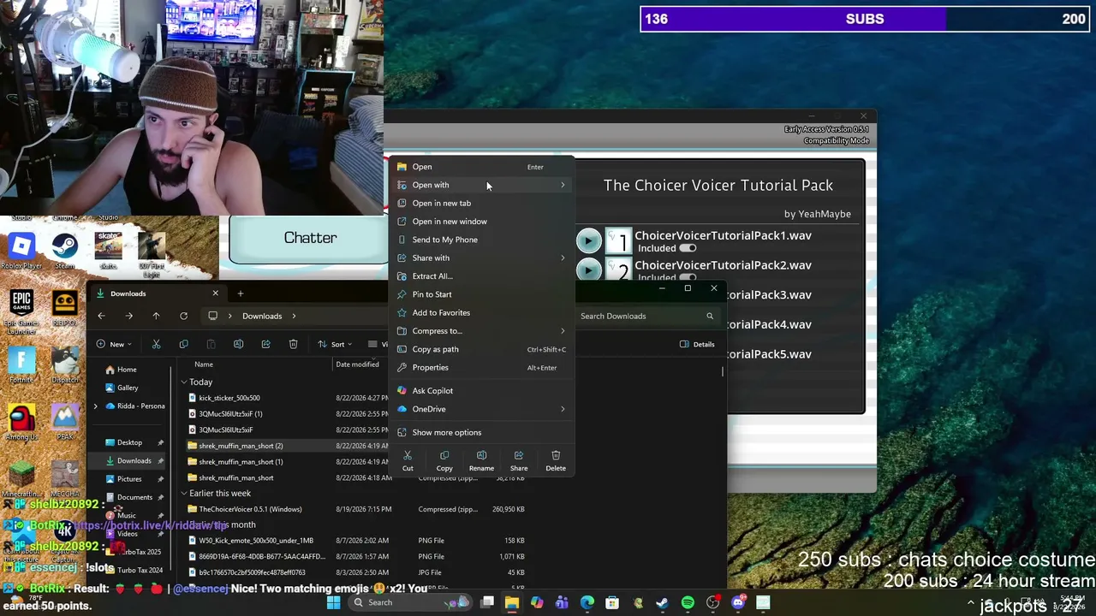Screen dimensions: 1096x616
Task: Open File Explorer from the taskbar
Action: click(x=512, y=603)
